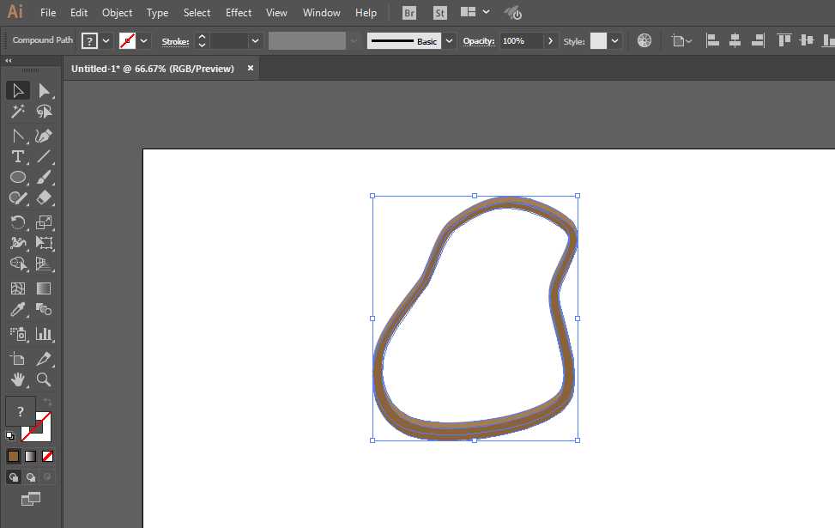The width and height of the screenshot is (835, 528).
Task: Choose the Ellipse tool
Action: click(x=17, y=178)
